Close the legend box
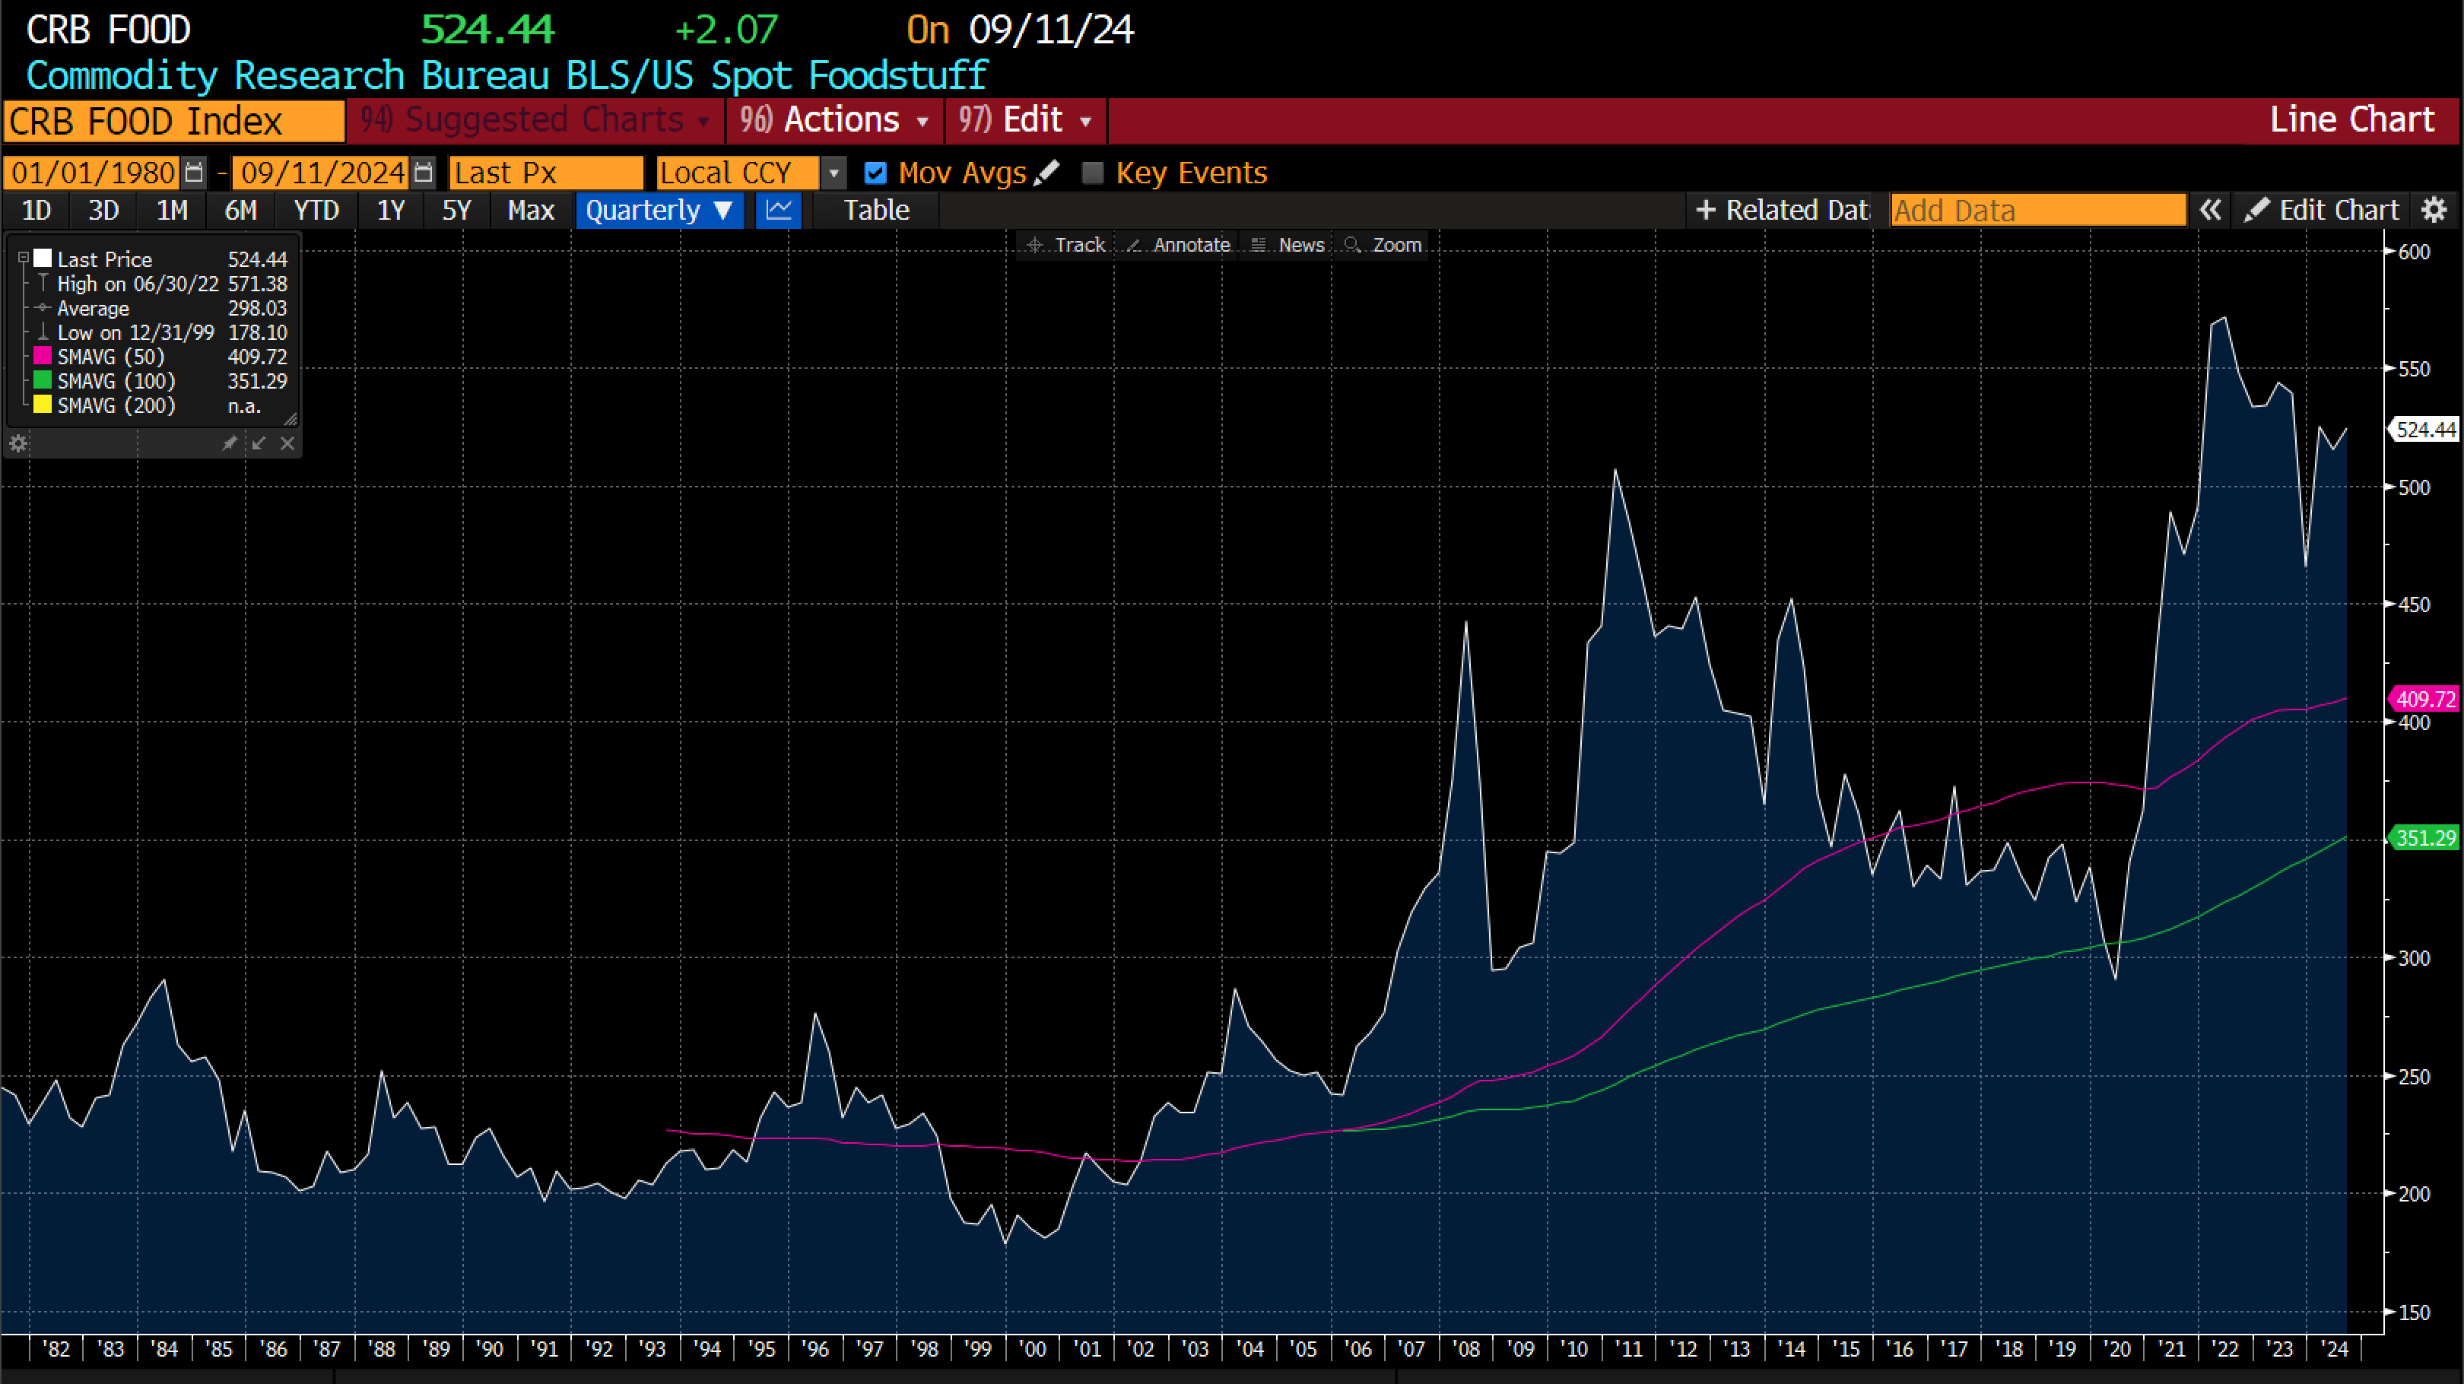Screen dimensions: 2464x1384 coord(287,443)
